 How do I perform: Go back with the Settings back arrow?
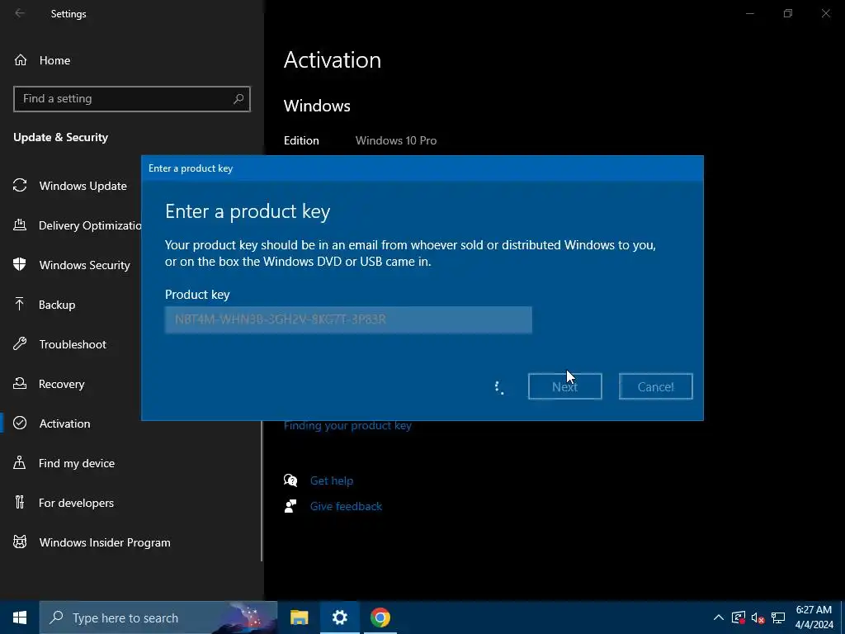pyautogui.click(x=20, y=13)
